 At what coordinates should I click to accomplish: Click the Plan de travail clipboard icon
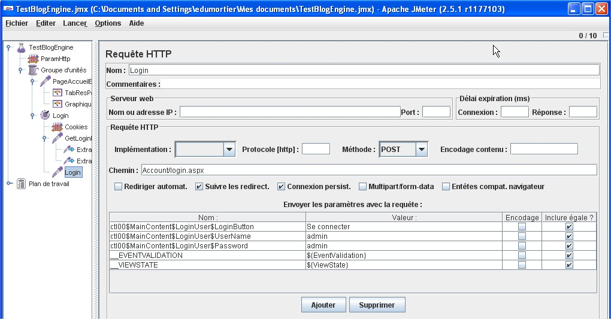tap(21, 184)
